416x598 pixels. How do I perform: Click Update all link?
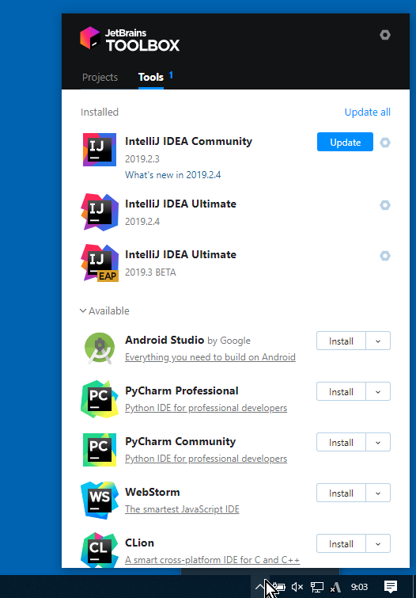[x=367, y=112]
